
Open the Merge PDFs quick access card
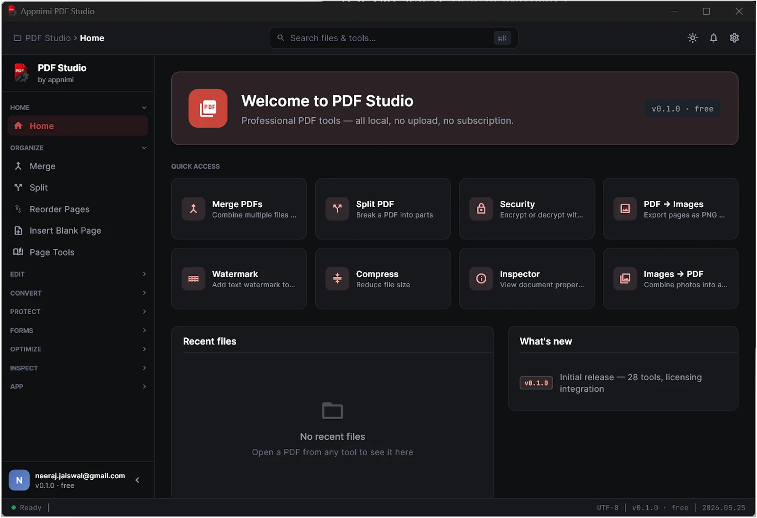239,209
